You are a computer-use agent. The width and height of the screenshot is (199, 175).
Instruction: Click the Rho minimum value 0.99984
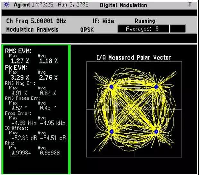(x=21, y=153)
